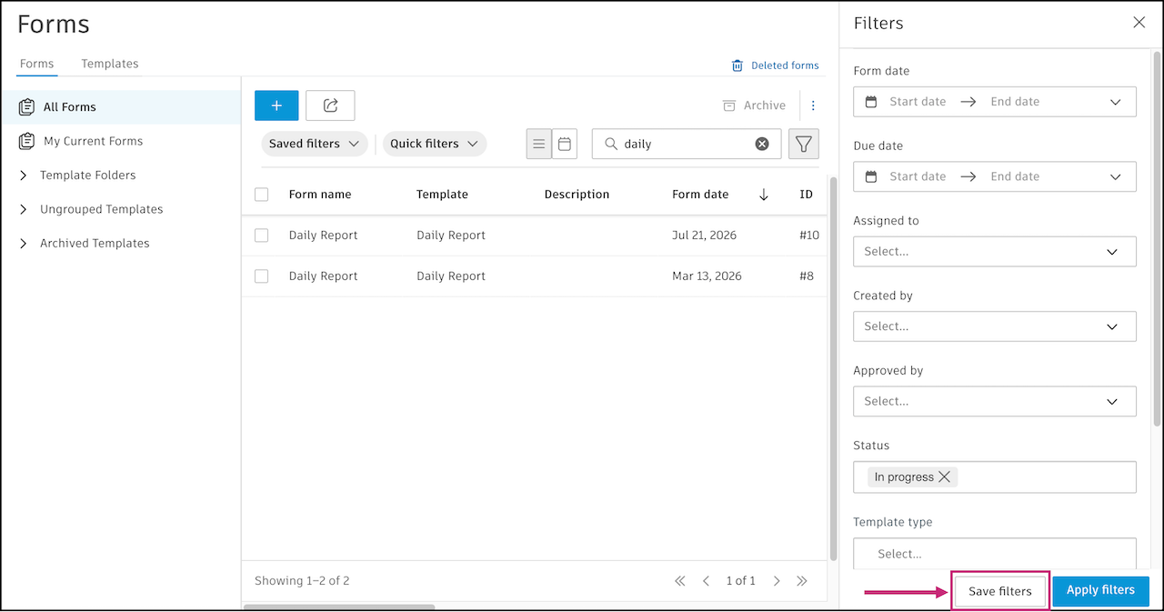Click the Apply filters button
The width and height of the screenshot is (1164, 612).
1100,590
